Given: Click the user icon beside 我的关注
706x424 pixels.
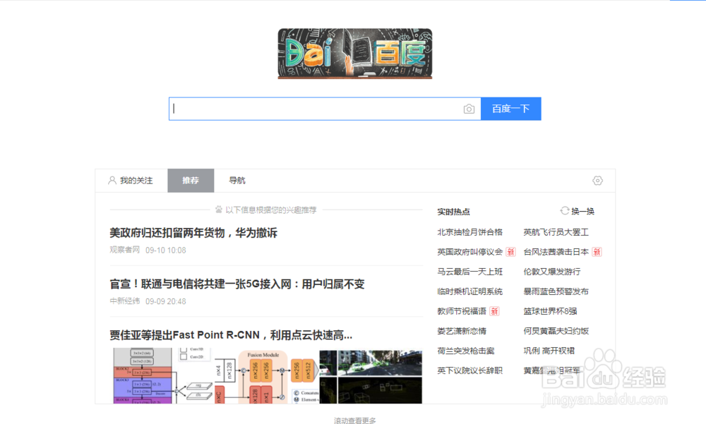Looking at the screenshot, I should click(x=112, y=181).
